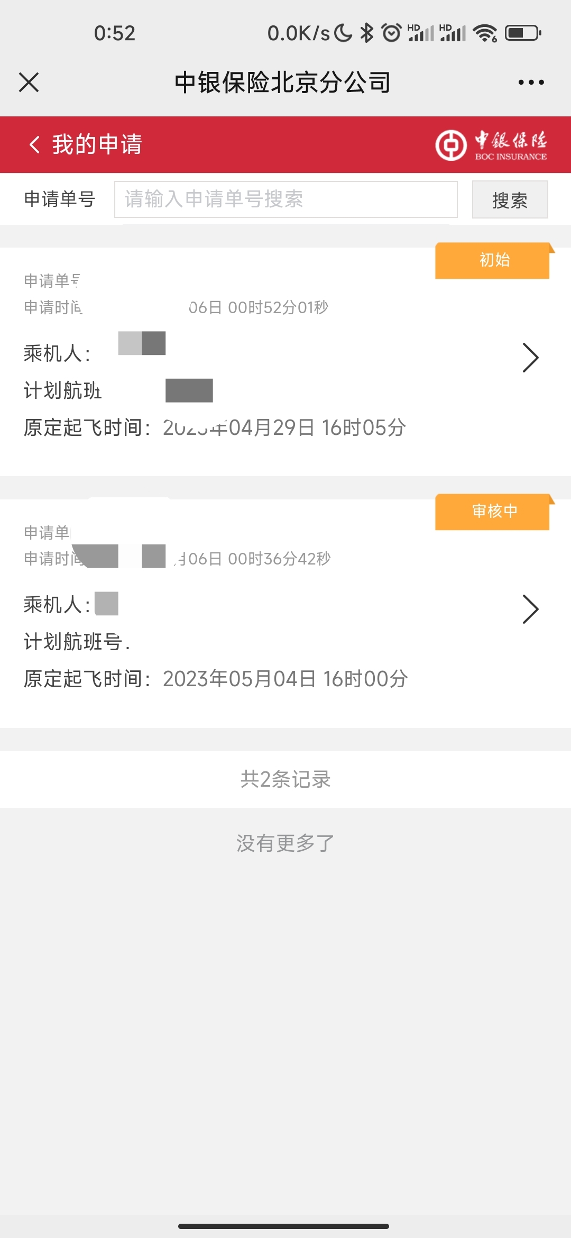The image size is (571, 1238).
Task: Tap the battery icon in status bar
Action: click(523, 33)
